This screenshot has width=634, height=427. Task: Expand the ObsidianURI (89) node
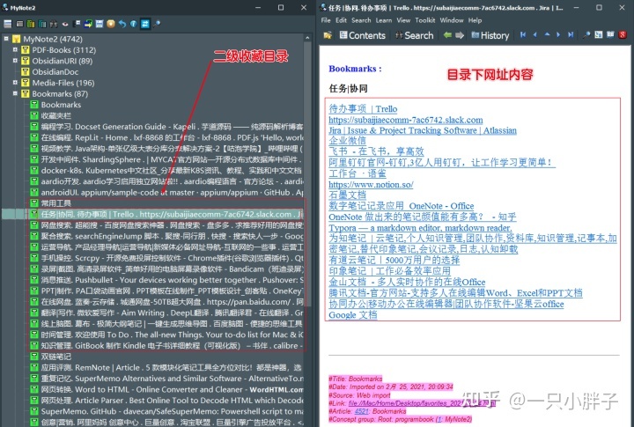[15, 60]
